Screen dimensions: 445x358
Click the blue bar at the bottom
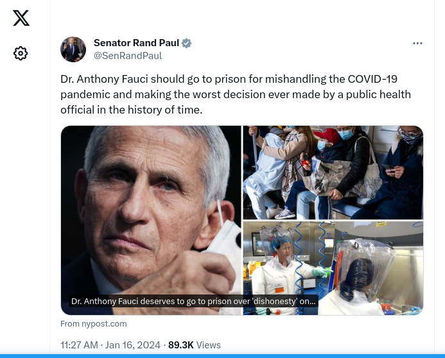[x=222, y=356]
